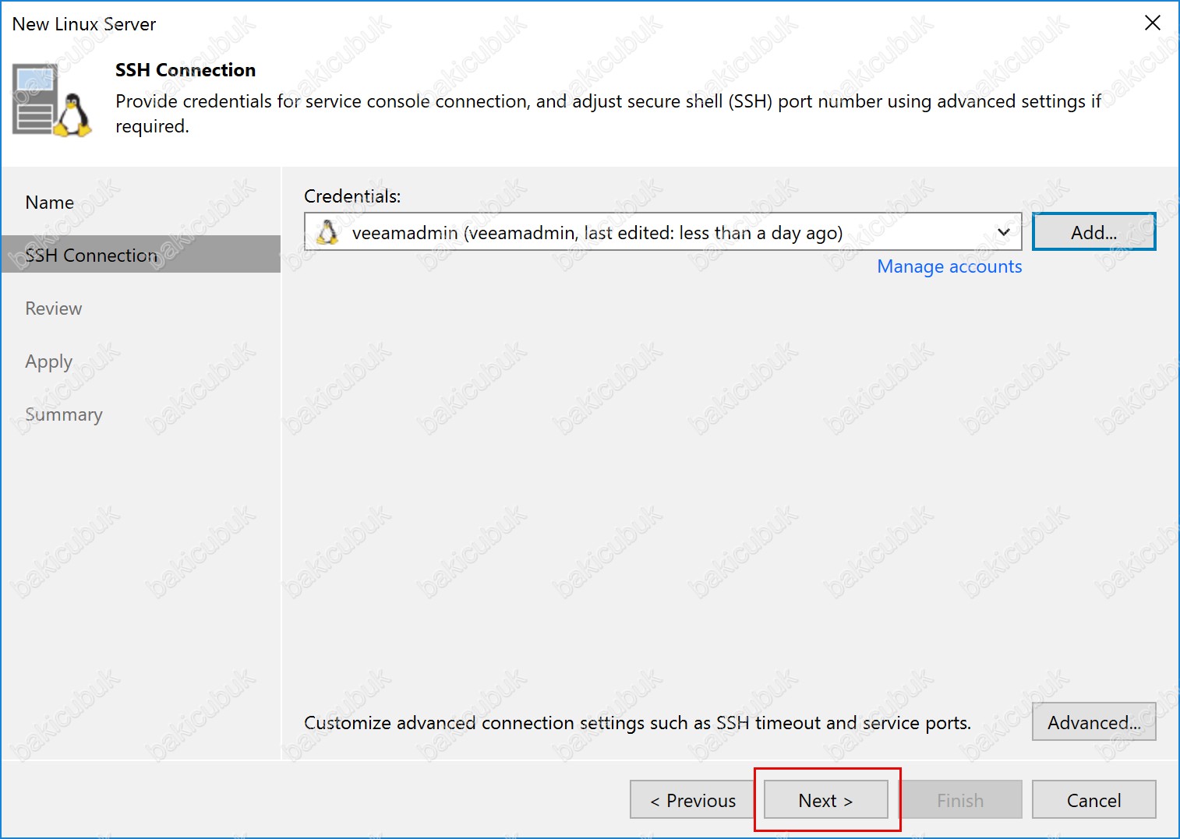Select the Apply wizard step

coord(49,362)
